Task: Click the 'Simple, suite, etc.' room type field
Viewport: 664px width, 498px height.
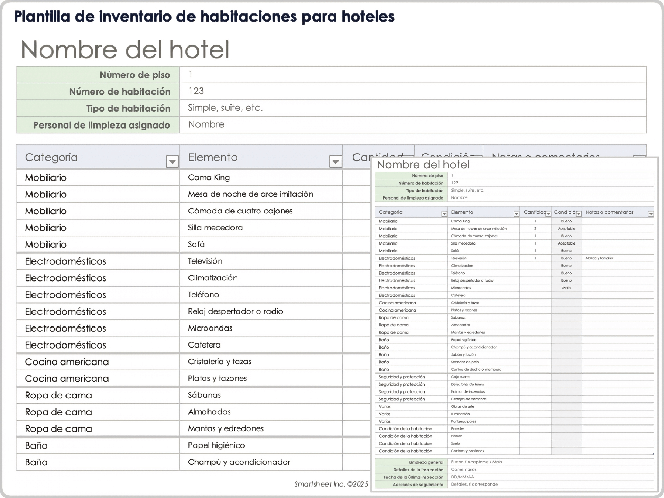Action: coord(413,108)
